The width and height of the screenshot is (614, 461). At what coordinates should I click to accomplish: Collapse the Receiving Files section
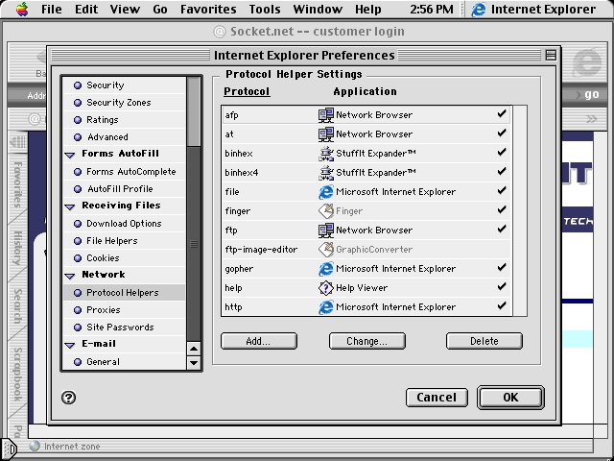[x=70, y=206]
